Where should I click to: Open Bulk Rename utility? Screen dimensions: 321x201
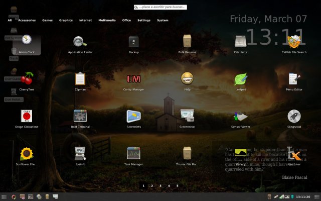click(187, 45)
